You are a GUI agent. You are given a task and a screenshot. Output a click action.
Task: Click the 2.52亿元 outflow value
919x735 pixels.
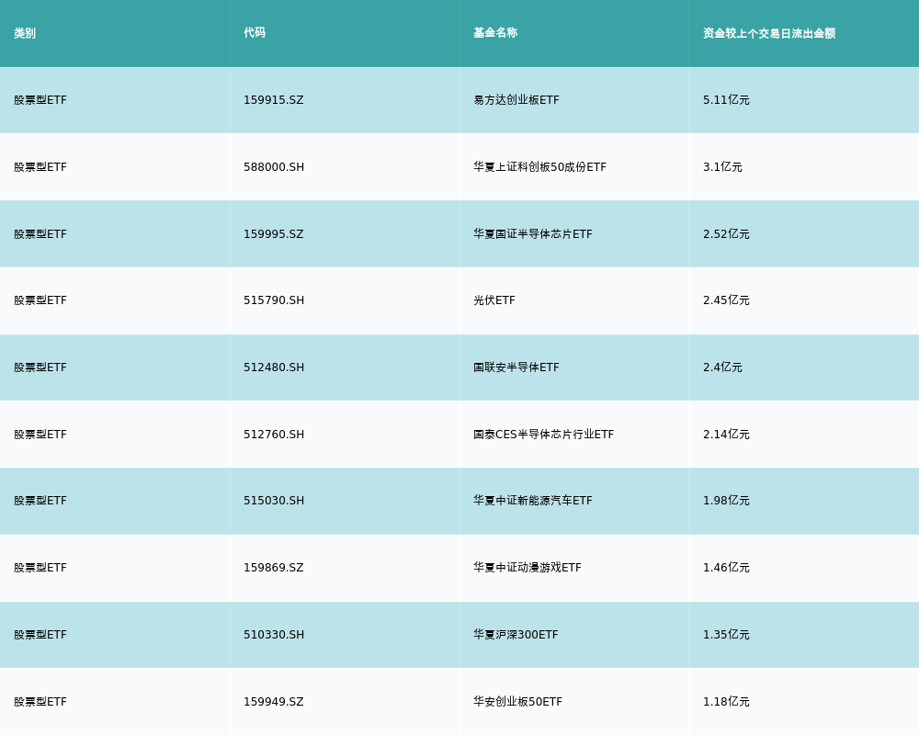point(726,234)
